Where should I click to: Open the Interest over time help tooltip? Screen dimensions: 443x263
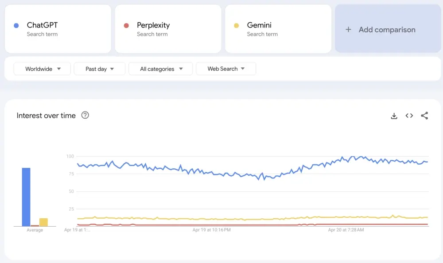pyautogui.click(x=84, y=115)
